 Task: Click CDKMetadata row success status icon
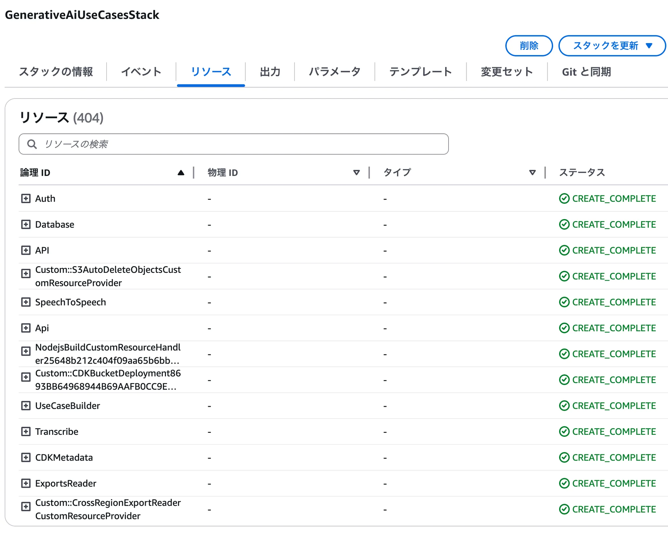(564, 457)
